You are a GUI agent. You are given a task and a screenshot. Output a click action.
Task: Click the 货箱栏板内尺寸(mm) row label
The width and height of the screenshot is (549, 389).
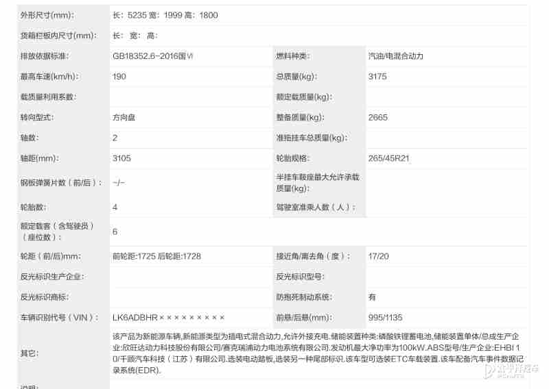click(x=57, y=36)
